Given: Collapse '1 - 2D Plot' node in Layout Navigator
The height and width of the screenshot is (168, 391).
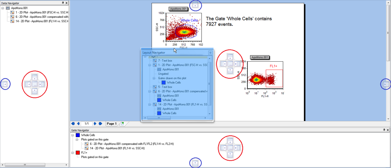Looking at the screenshot, I should click(150, 65).
